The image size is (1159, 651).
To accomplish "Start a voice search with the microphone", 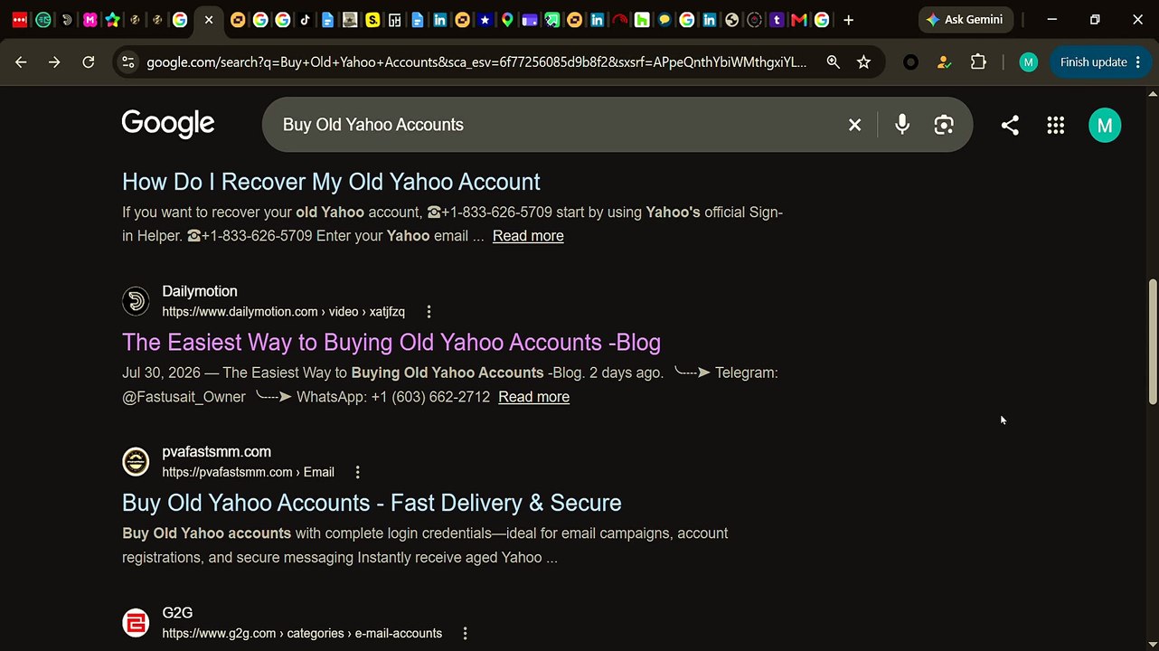I will 901,125.
